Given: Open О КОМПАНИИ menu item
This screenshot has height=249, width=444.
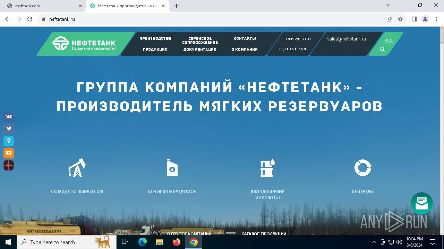Looking at the screenshot, I should point(245,49).
